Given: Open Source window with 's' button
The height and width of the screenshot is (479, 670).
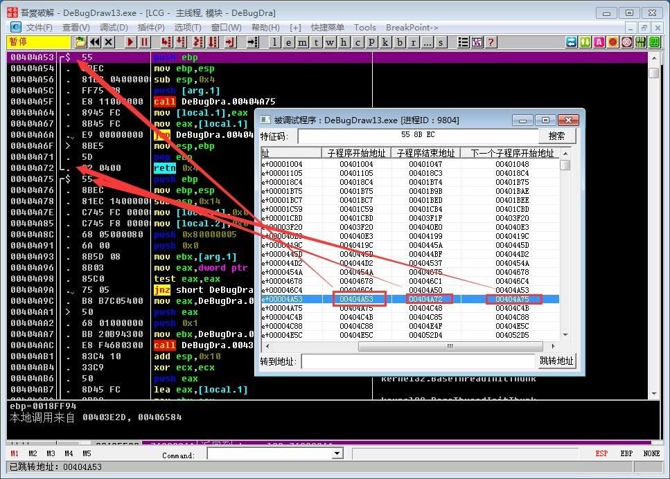Looking at the screenshot, I should pos(441,42).
